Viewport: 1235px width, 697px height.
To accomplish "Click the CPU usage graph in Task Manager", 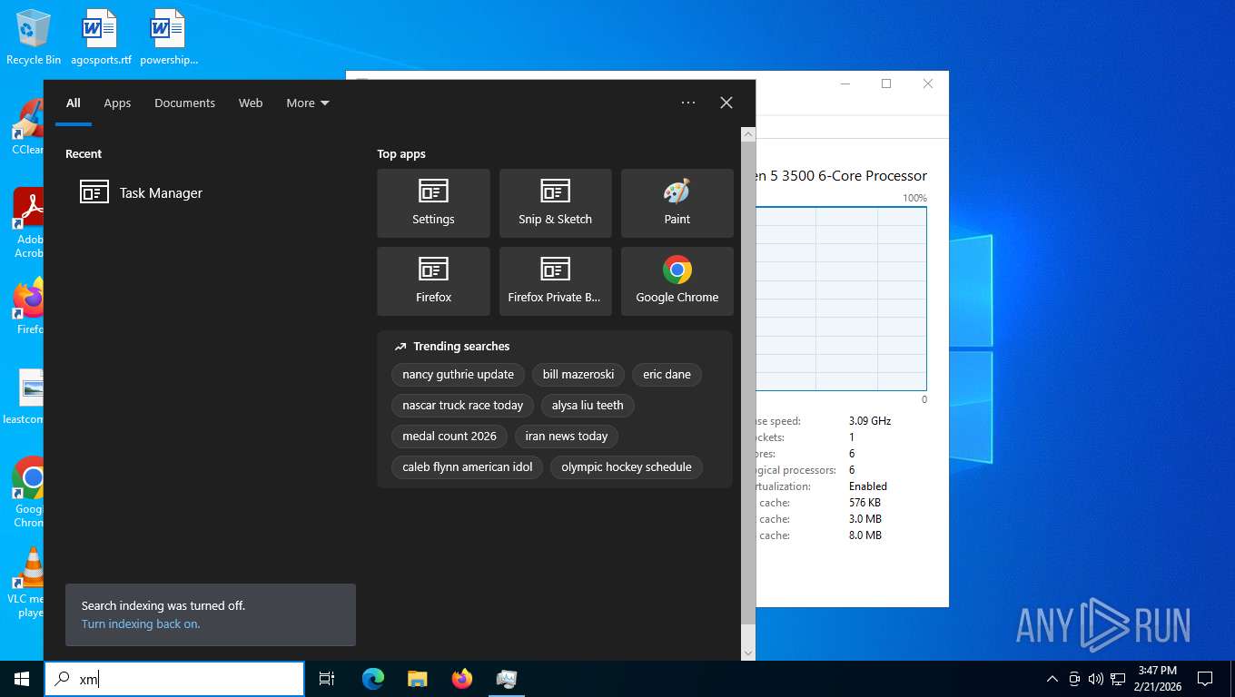I will point(841,299).
